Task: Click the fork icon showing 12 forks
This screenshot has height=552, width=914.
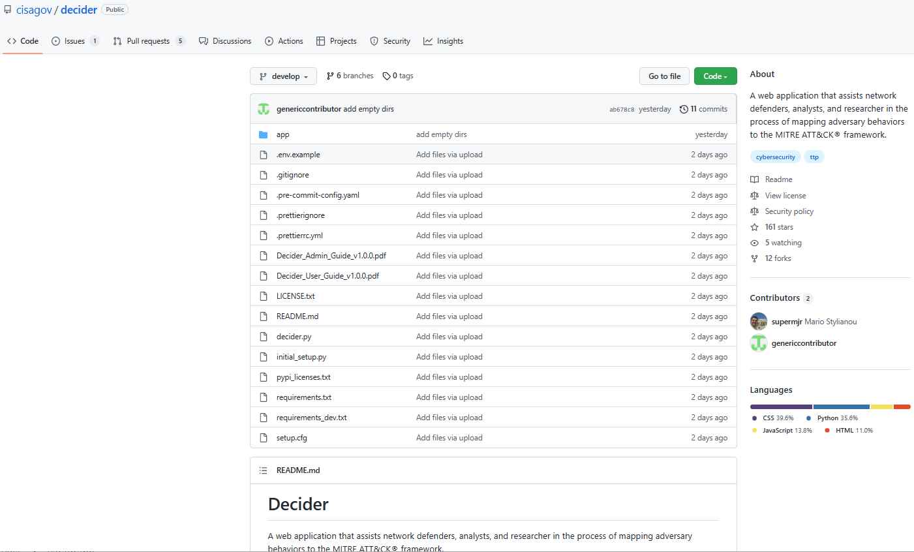Action: 755,258
